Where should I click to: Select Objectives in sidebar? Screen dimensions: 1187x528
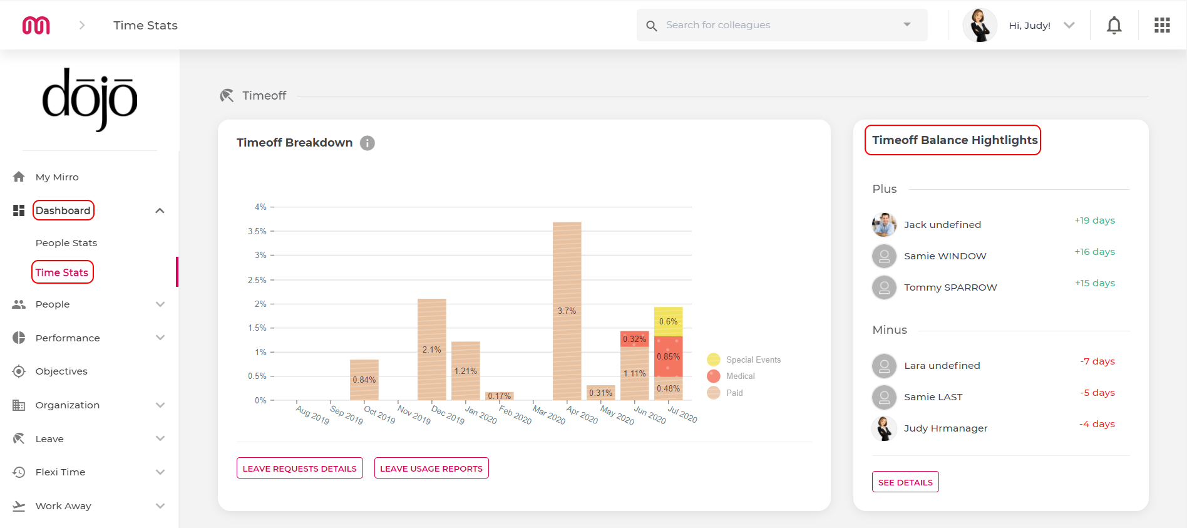click(x=61, y=371)
